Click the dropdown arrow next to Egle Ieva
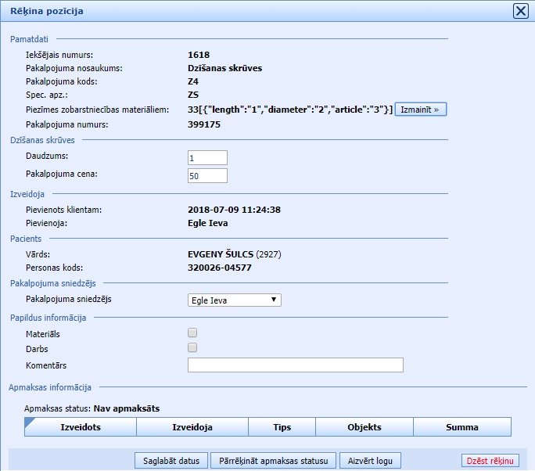The height and width of the screenshot is (471, 535). click(x=273, y=300)
